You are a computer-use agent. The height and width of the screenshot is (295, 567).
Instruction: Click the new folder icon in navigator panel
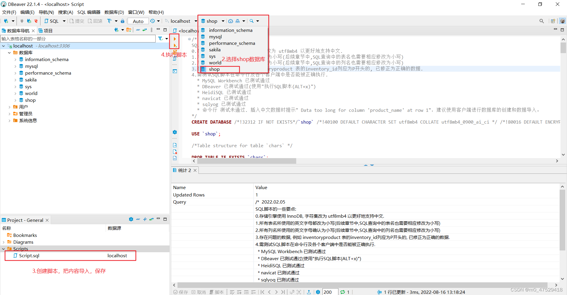pos(129,30)
